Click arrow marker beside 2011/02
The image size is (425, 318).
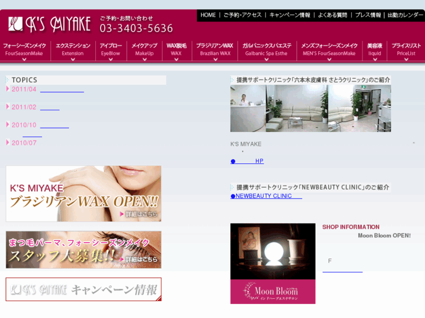coord(8,107)
